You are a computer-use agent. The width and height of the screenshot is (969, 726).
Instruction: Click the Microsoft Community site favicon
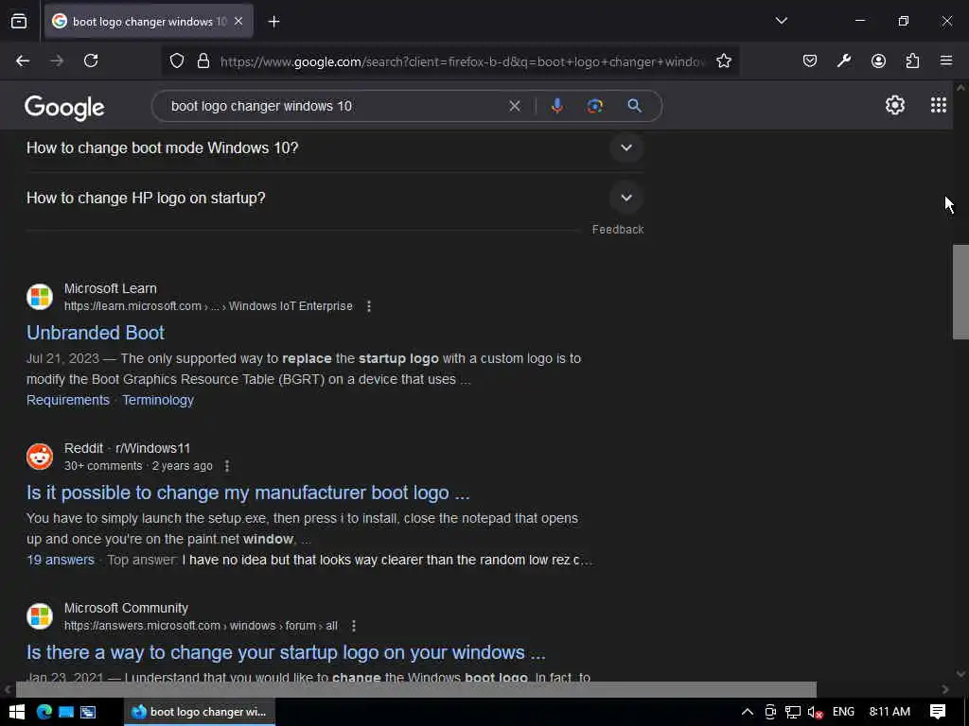tap(40, 616)
